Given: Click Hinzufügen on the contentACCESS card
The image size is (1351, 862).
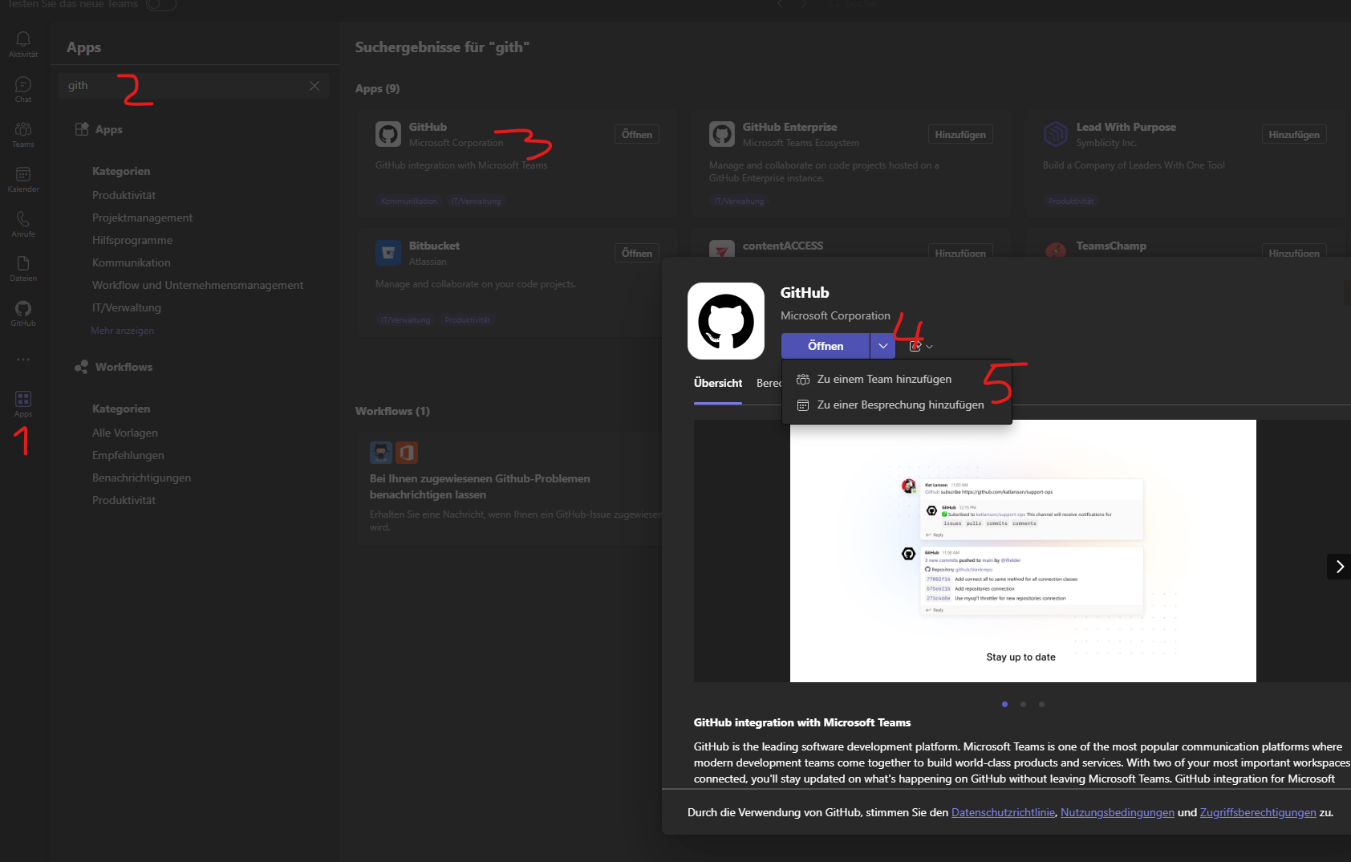Looking at the screenshot, I should (x=960, y=251).
